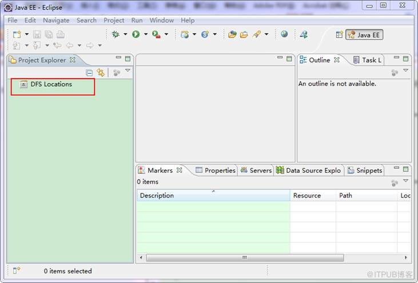Open the Help menu

tap(188, 20)
